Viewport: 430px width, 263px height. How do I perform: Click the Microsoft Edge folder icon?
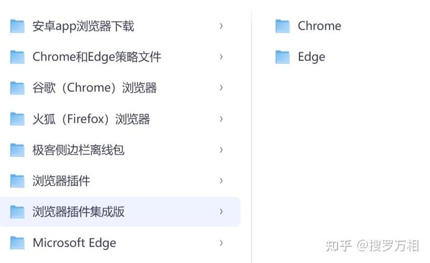(17, 243)
